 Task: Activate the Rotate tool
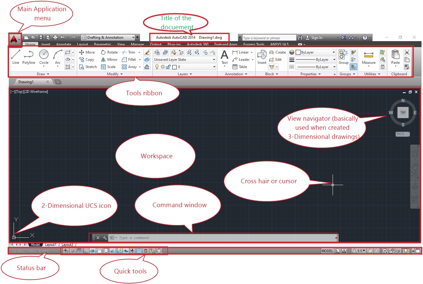[109, 52]
